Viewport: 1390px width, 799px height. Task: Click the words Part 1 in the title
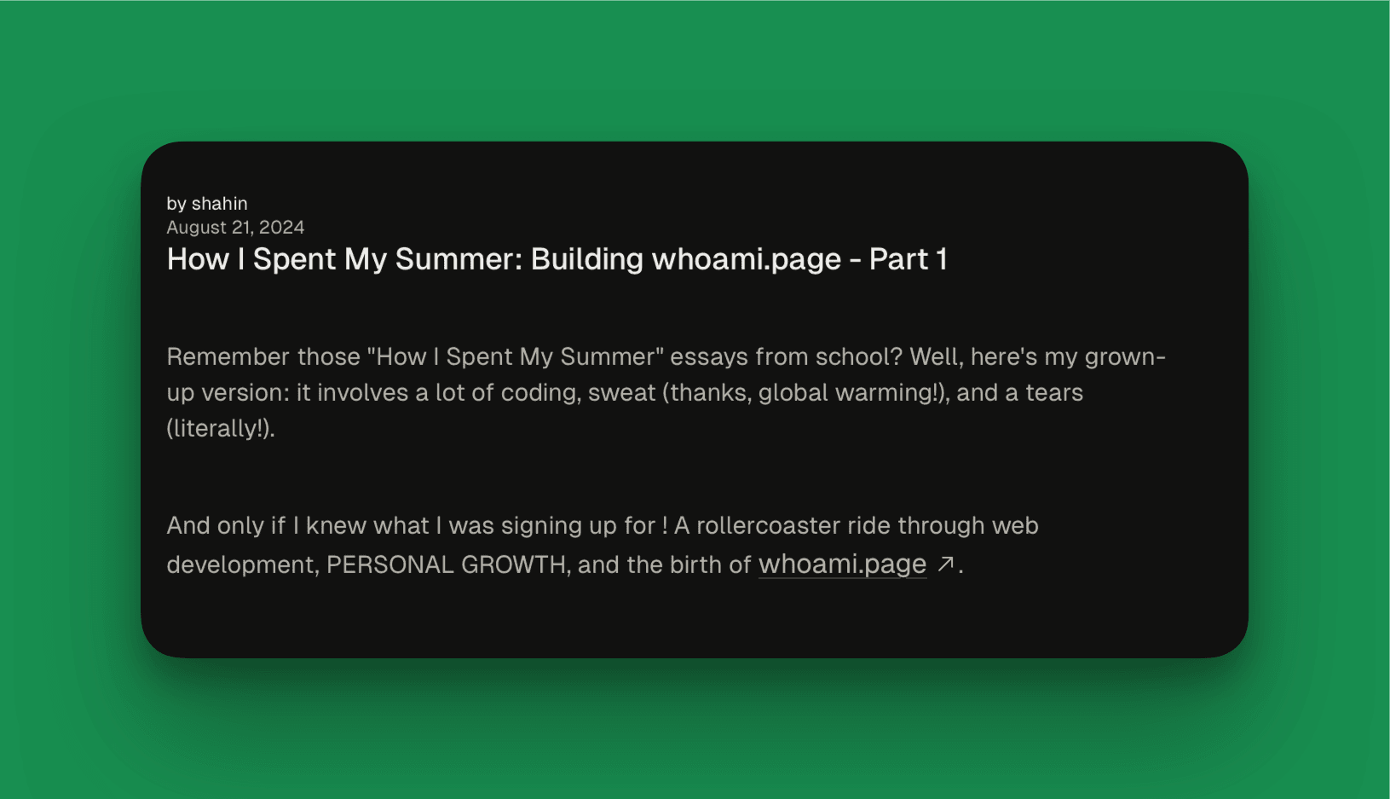point(908,259)
